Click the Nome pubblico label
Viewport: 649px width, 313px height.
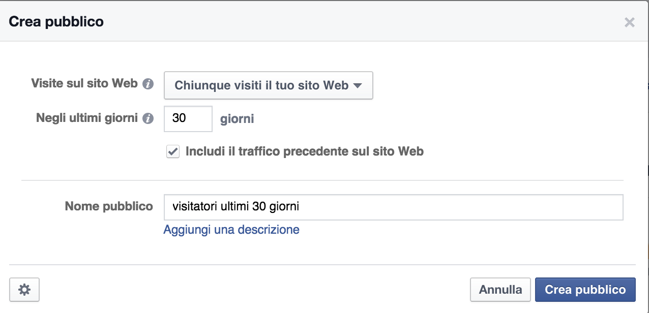tap(109, 206)
